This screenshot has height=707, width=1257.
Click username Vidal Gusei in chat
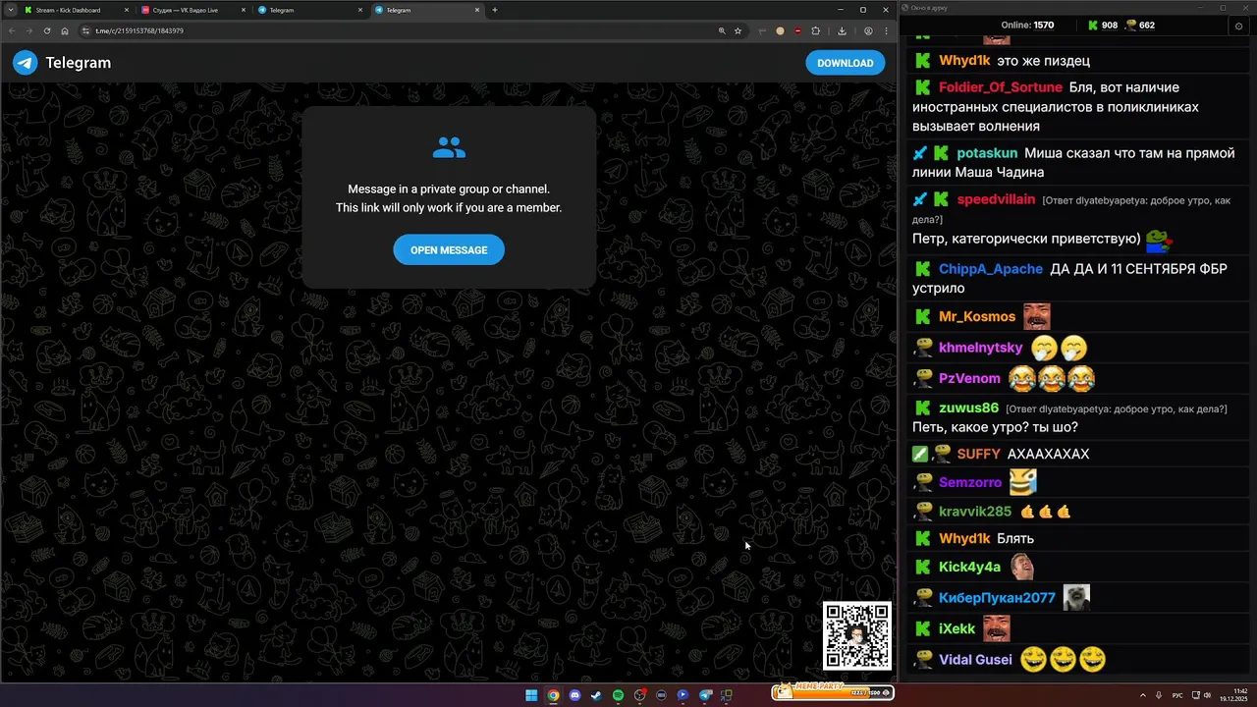coord(975,659)
